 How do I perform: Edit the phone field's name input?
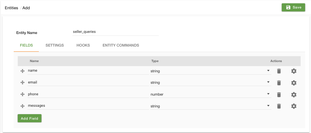coord(88,94)
